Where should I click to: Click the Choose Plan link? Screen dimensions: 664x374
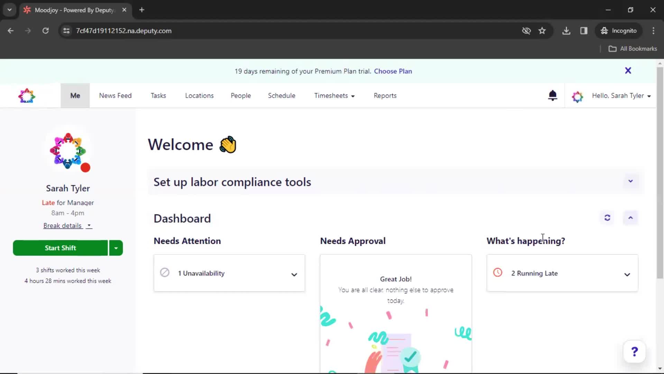pos(393,71)
